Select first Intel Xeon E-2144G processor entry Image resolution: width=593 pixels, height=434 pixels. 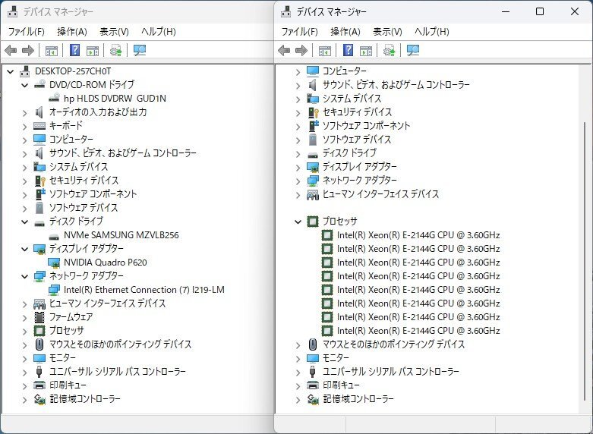(418, 235)
